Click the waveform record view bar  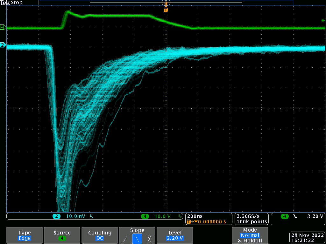coord(166,3)
